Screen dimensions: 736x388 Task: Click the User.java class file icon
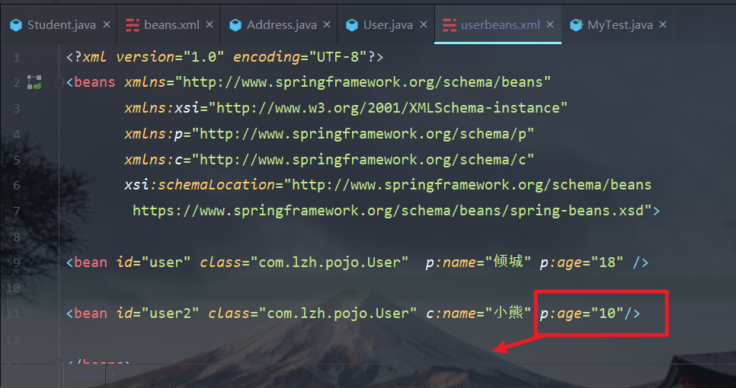pos(351,25)
